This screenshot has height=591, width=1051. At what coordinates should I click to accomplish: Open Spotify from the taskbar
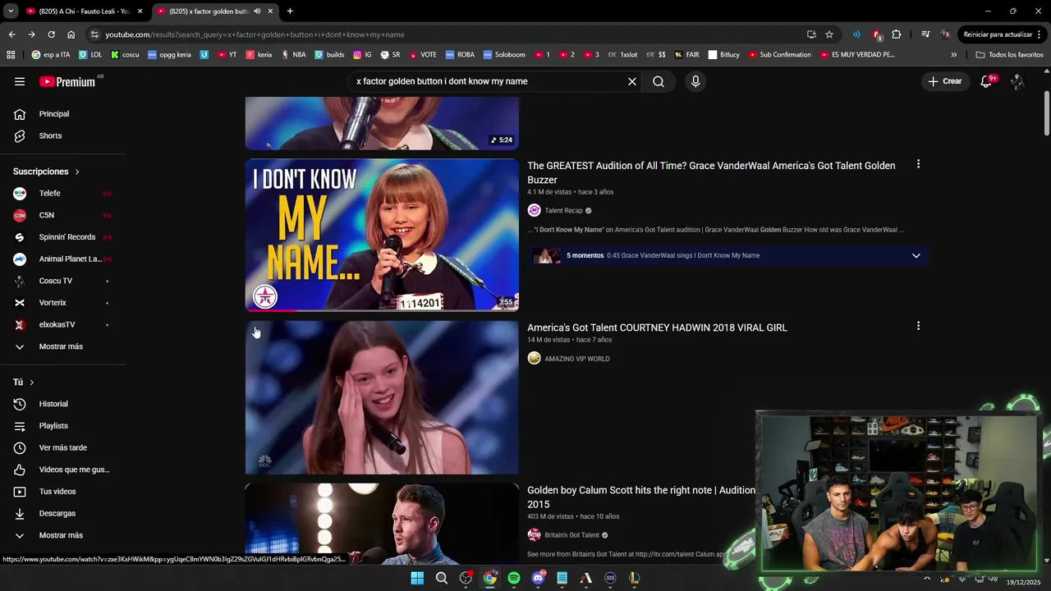coord(514,578)
